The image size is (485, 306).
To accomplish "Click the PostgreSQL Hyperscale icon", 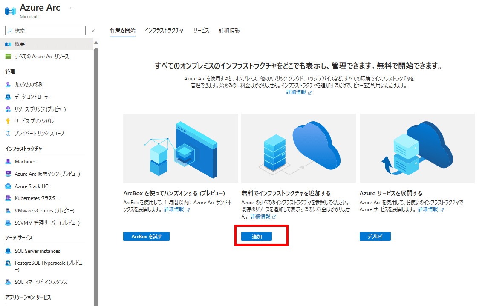I will click(8, 263).
